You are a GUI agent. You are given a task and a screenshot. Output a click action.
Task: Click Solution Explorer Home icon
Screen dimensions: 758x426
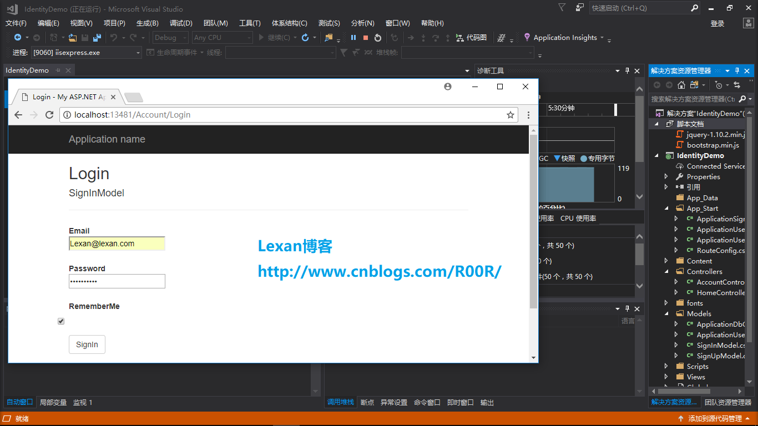coord(681,85)
